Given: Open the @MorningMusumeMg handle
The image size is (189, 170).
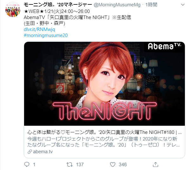Looking at the screenshot, I should pos(117,5).
